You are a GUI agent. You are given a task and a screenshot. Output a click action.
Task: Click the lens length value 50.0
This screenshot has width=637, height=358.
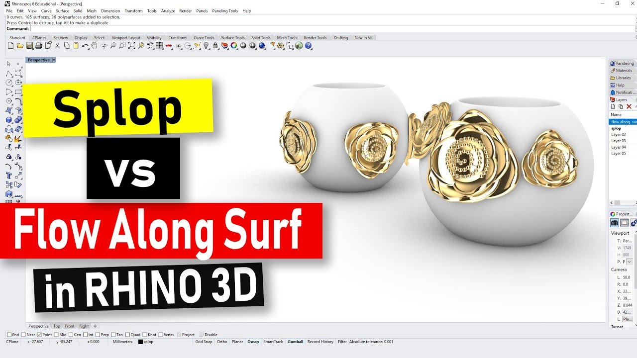coord(627,277)
